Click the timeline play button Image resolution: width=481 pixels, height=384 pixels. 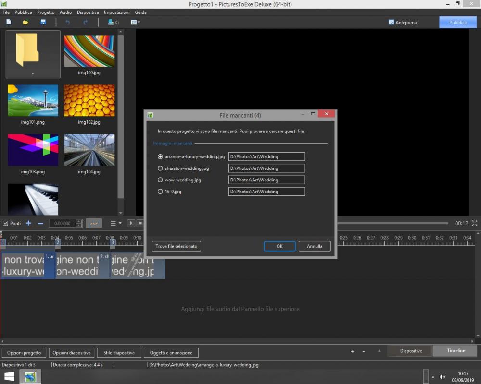point(131,223)
